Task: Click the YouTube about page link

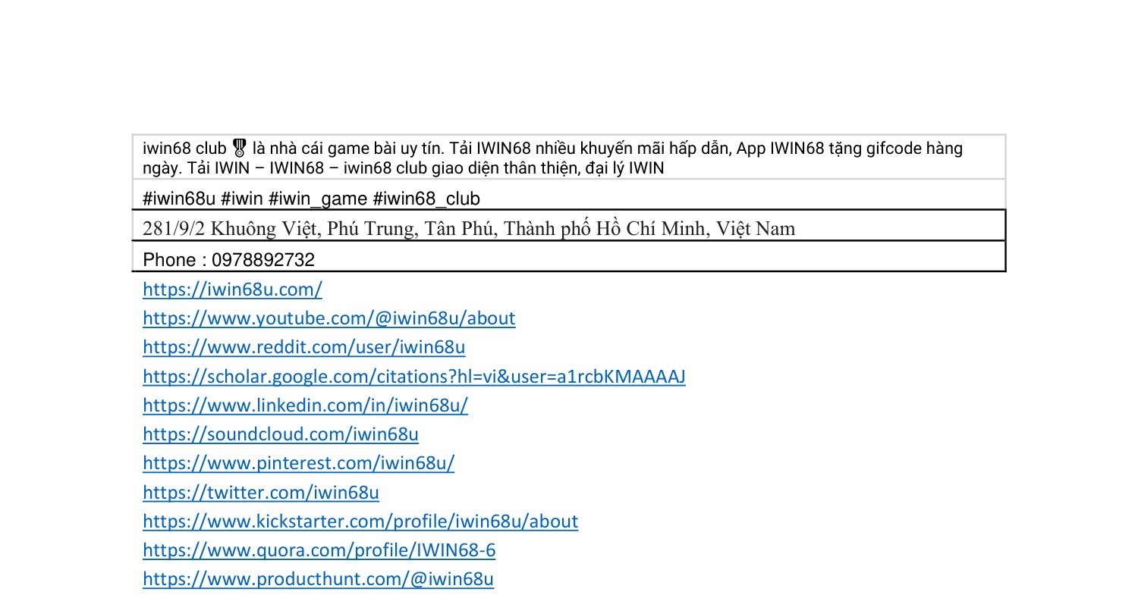Action: [329, 318]
